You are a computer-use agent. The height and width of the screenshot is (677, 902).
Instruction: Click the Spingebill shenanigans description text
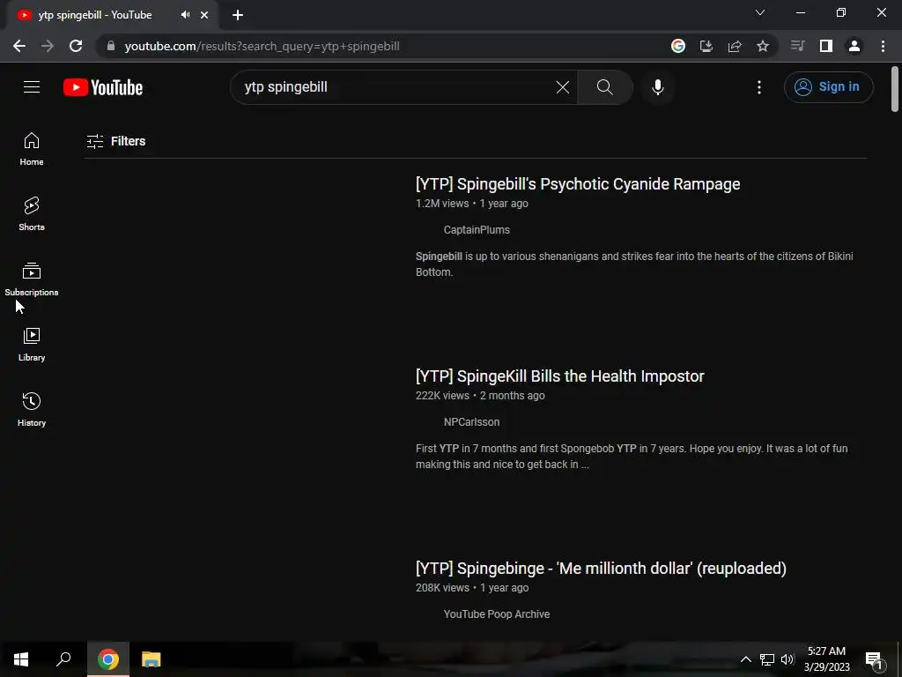click(x=634, y=264)
